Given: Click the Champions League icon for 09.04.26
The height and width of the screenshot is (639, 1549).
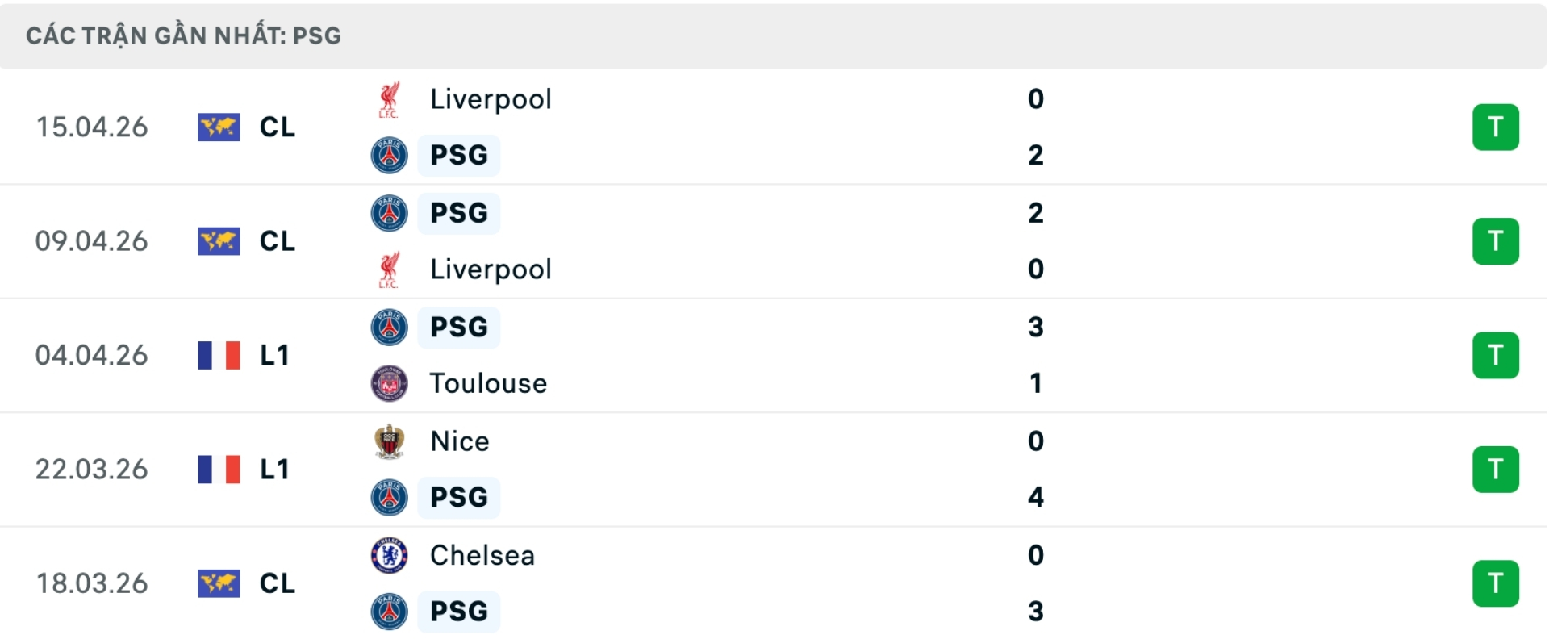Looking at the screenshot, I should 219,241.
